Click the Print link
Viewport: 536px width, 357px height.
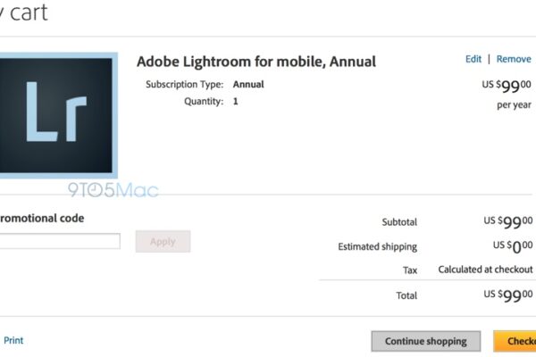click(13, 340)
